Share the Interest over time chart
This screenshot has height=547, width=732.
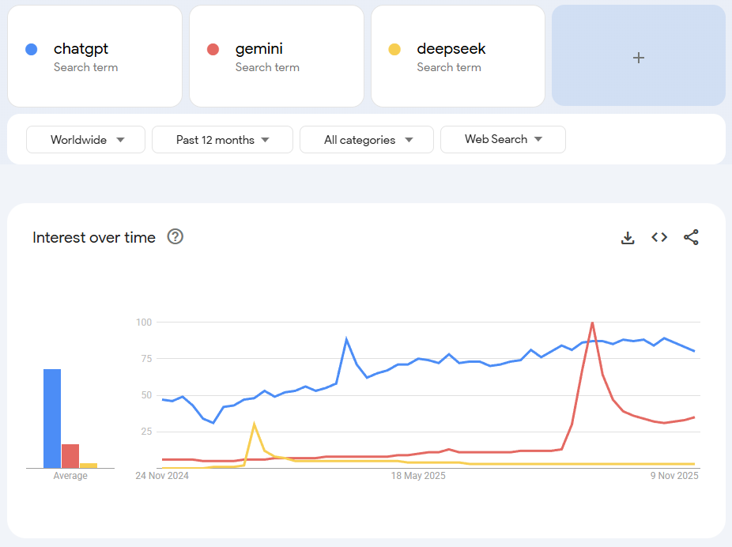tap(691, 237)
